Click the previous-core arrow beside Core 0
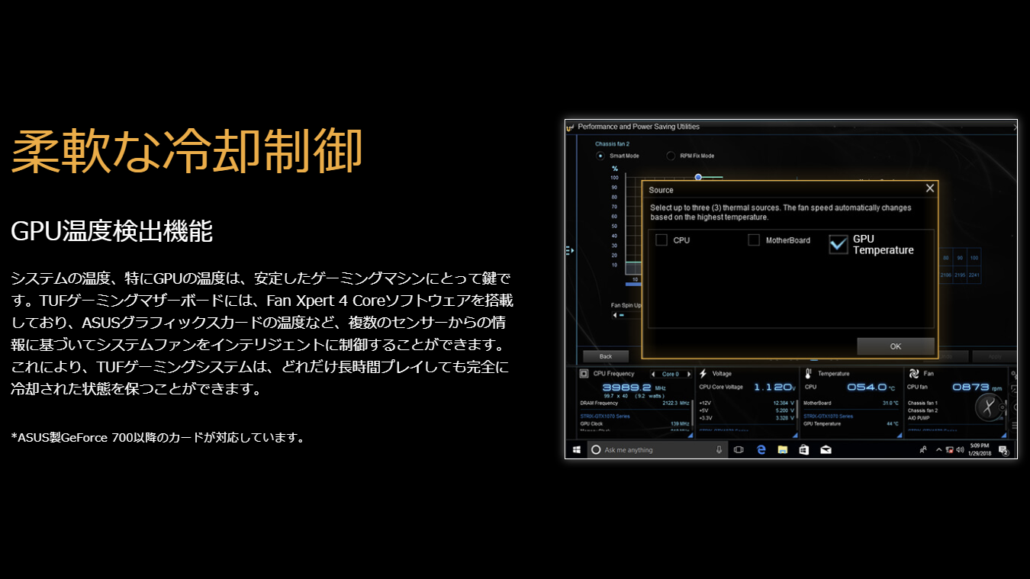 [x=653, y=373]
